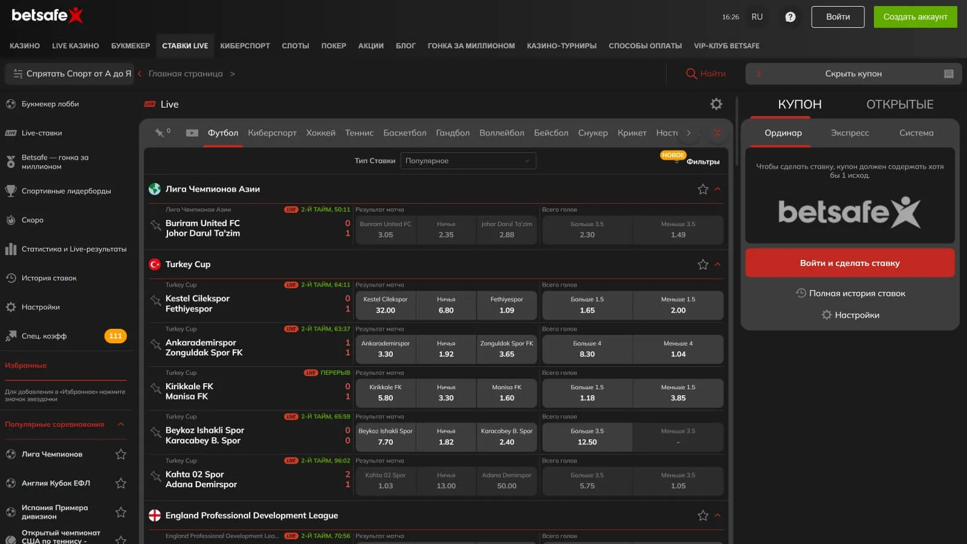Select Ничья odds 1.92 Ankarademirspor match
This screenshot has height=544, width=967.
click(446, 349)
